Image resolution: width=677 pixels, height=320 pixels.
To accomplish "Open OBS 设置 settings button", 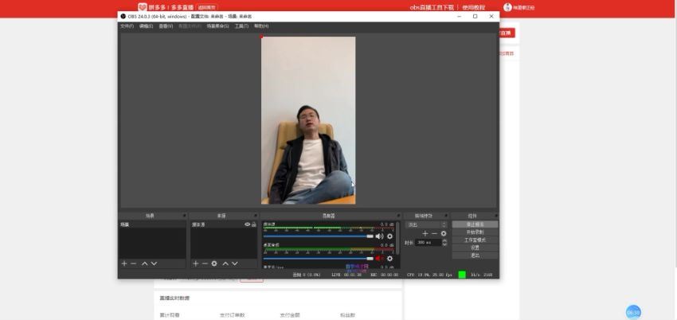I will pos(475,248).
